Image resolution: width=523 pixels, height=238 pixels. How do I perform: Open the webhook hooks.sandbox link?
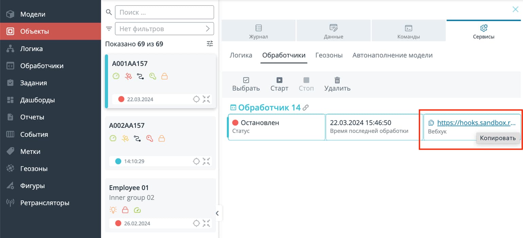476,123
